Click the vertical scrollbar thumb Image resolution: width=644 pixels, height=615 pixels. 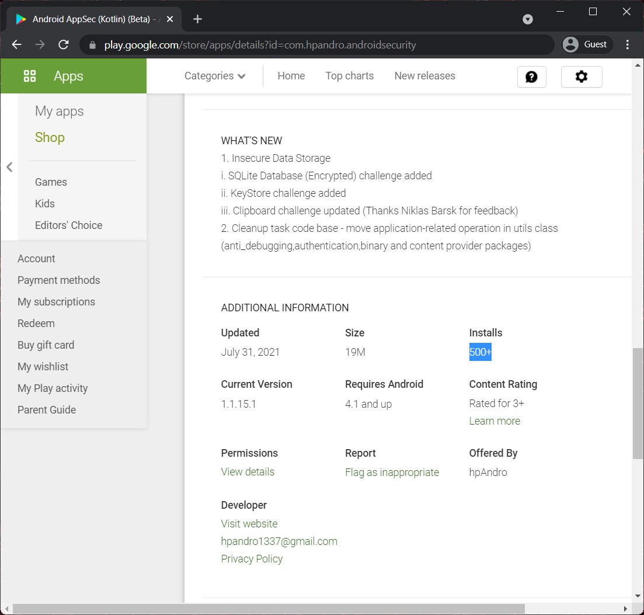pos(638,404)
